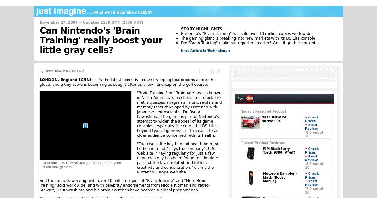Viewport: 377px width, 198px height.
Task: Click the byline By Linnie Rawlinson for CNN
Action: (x=62, y=71)
